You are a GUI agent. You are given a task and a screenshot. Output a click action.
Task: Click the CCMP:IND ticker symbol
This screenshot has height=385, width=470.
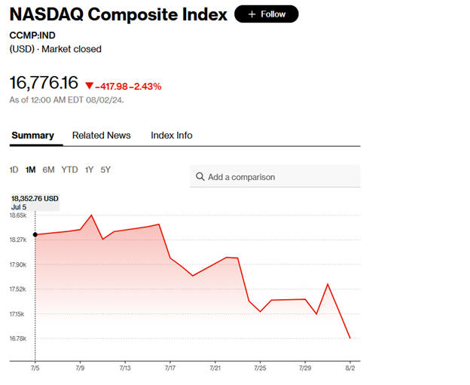pos(32,35)
